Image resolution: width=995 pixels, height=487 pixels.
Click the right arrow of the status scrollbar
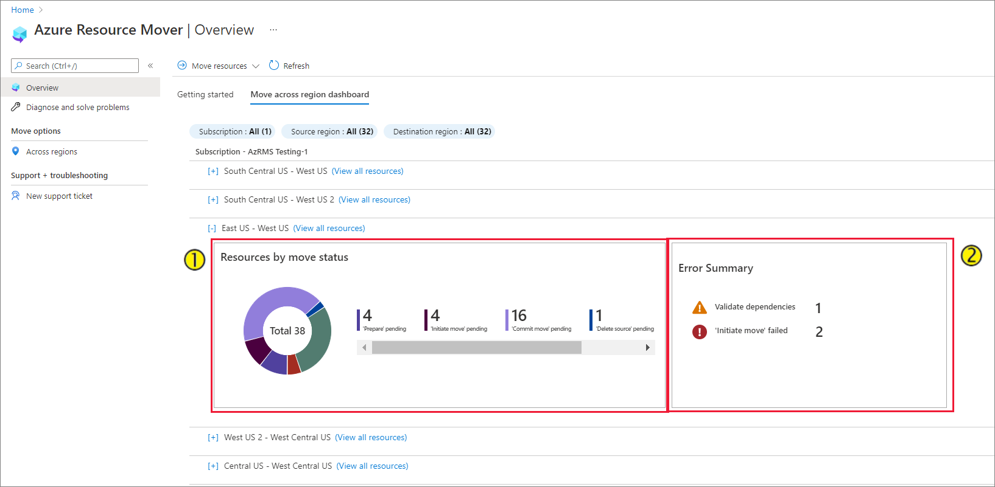pos(647,347)
